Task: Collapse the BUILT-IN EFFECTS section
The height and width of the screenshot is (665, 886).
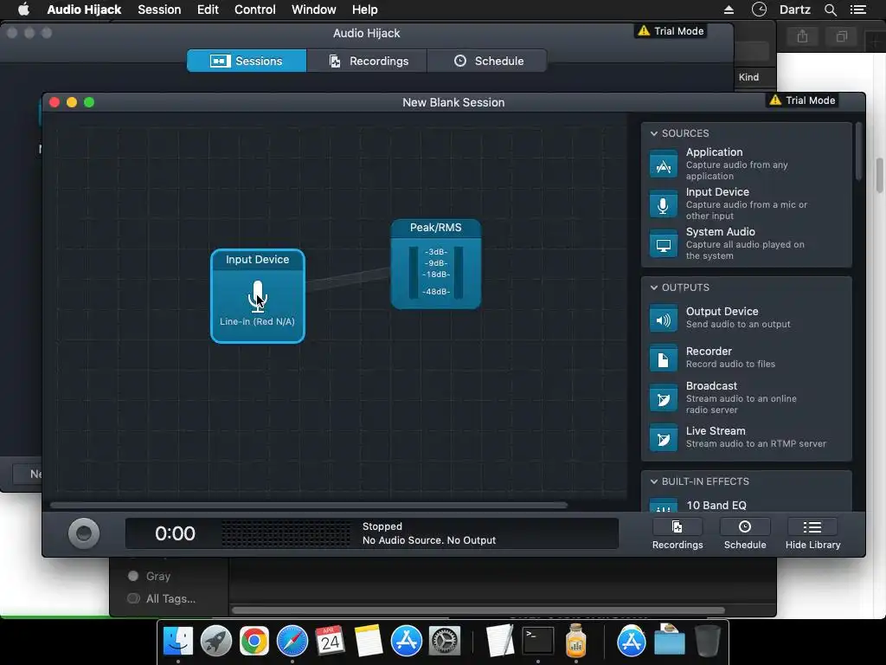Action: [x=654, y=481]
